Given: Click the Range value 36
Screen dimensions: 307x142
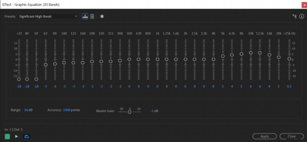Looking at the screenshot, I should click(x=26, y=110).
